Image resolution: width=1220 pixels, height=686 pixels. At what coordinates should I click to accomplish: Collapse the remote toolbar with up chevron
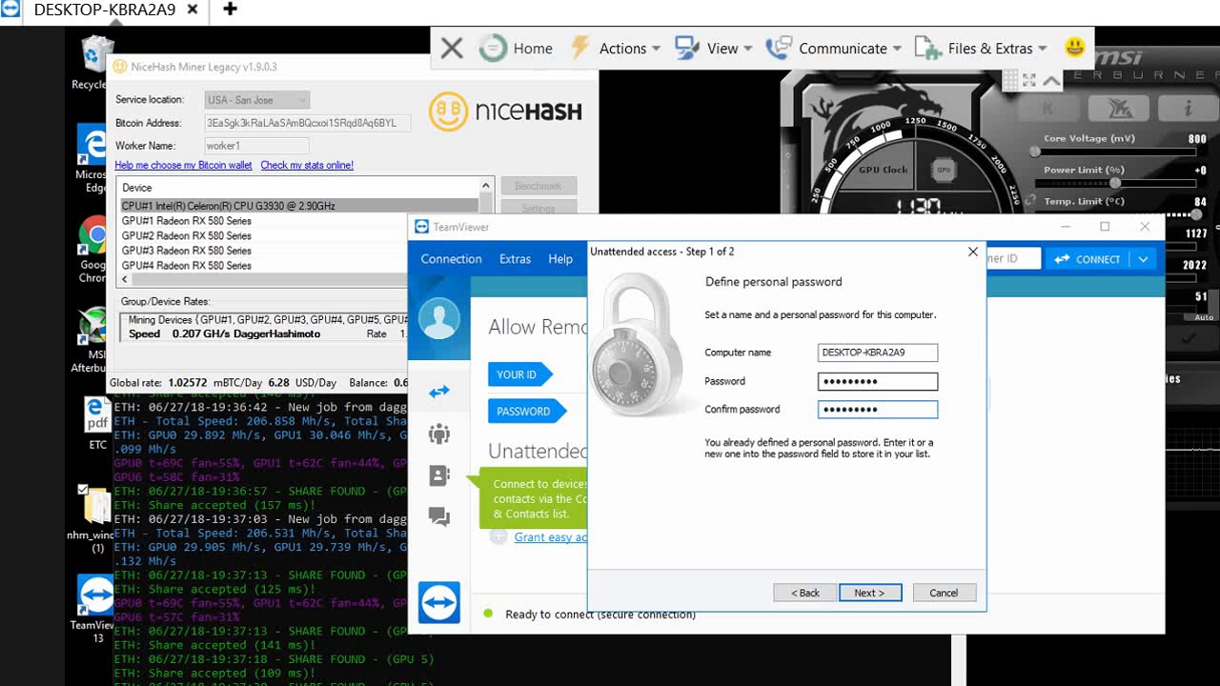[x=1050, y=81]
